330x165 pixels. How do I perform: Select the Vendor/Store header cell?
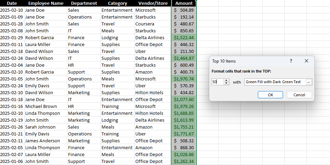click(153, 3)
